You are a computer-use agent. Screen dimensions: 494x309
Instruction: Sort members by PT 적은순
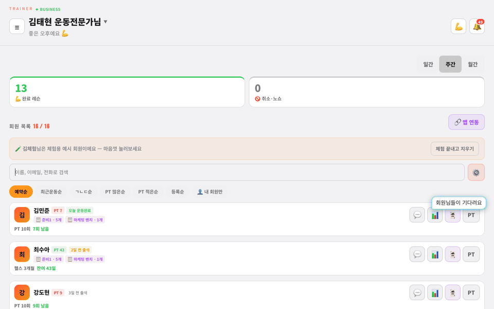pos(148,192)
